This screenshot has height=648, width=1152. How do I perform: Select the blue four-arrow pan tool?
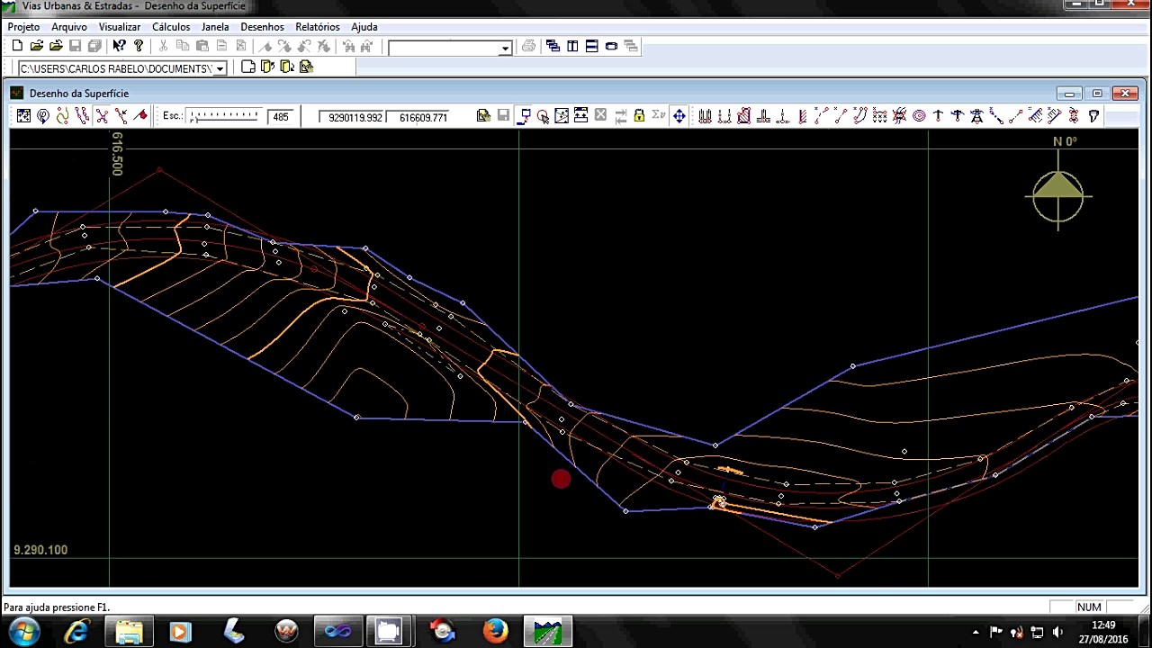pyautogui.click(x=679, y=116)
